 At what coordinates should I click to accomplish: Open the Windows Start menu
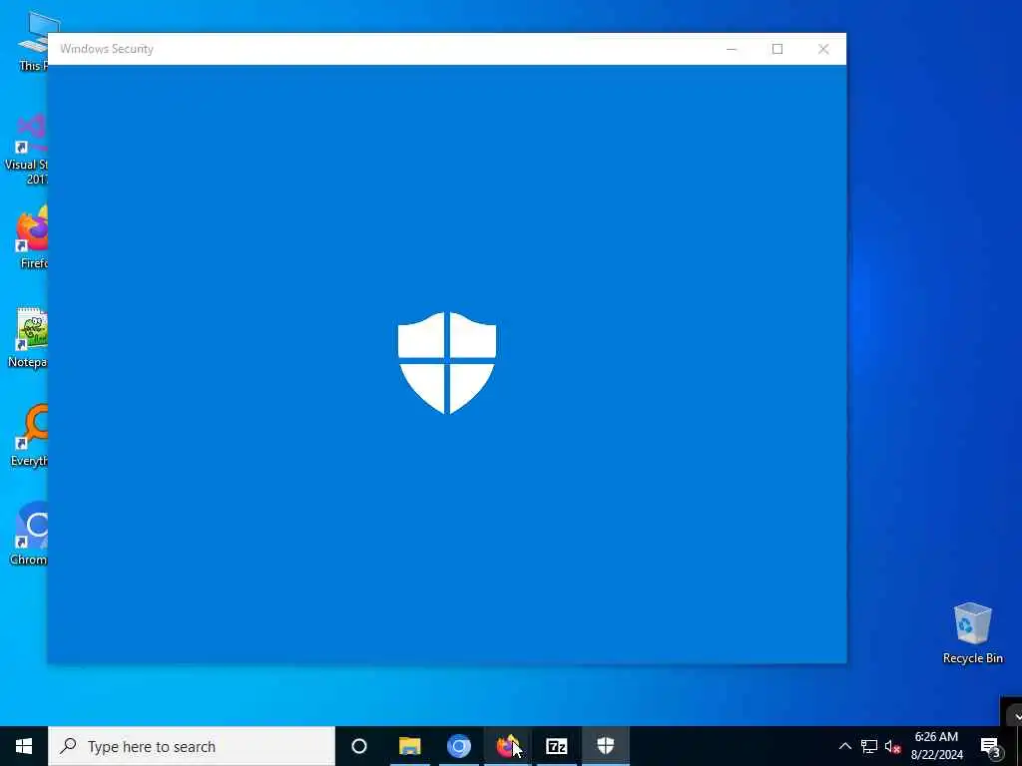(24, 746)
